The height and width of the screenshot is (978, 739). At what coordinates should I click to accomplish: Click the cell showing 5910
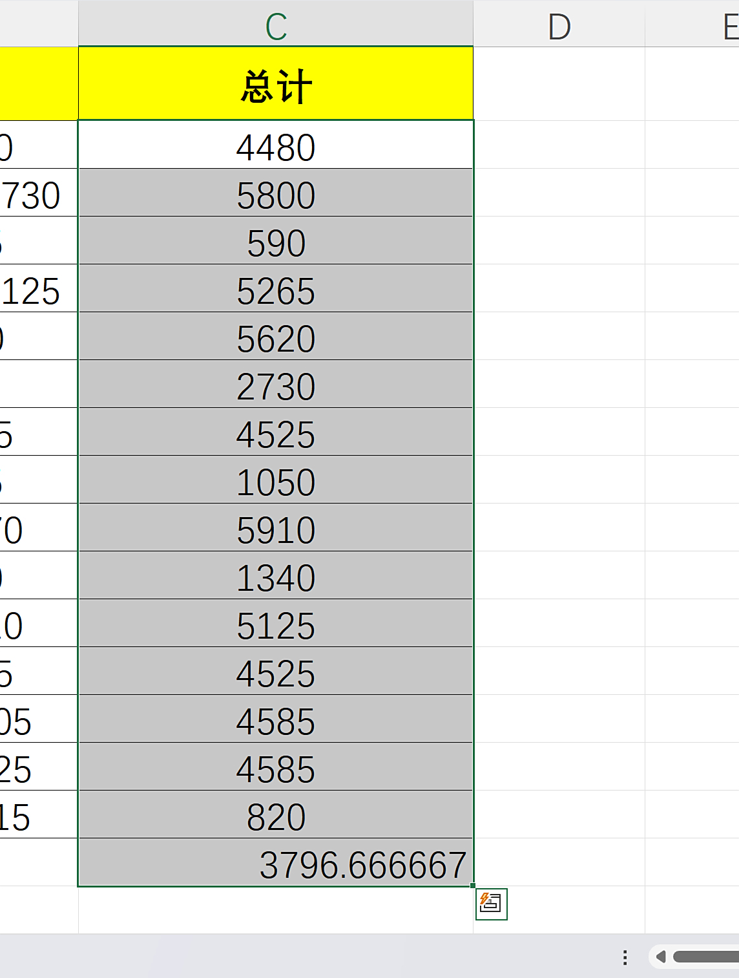click(x=276, y=529)
